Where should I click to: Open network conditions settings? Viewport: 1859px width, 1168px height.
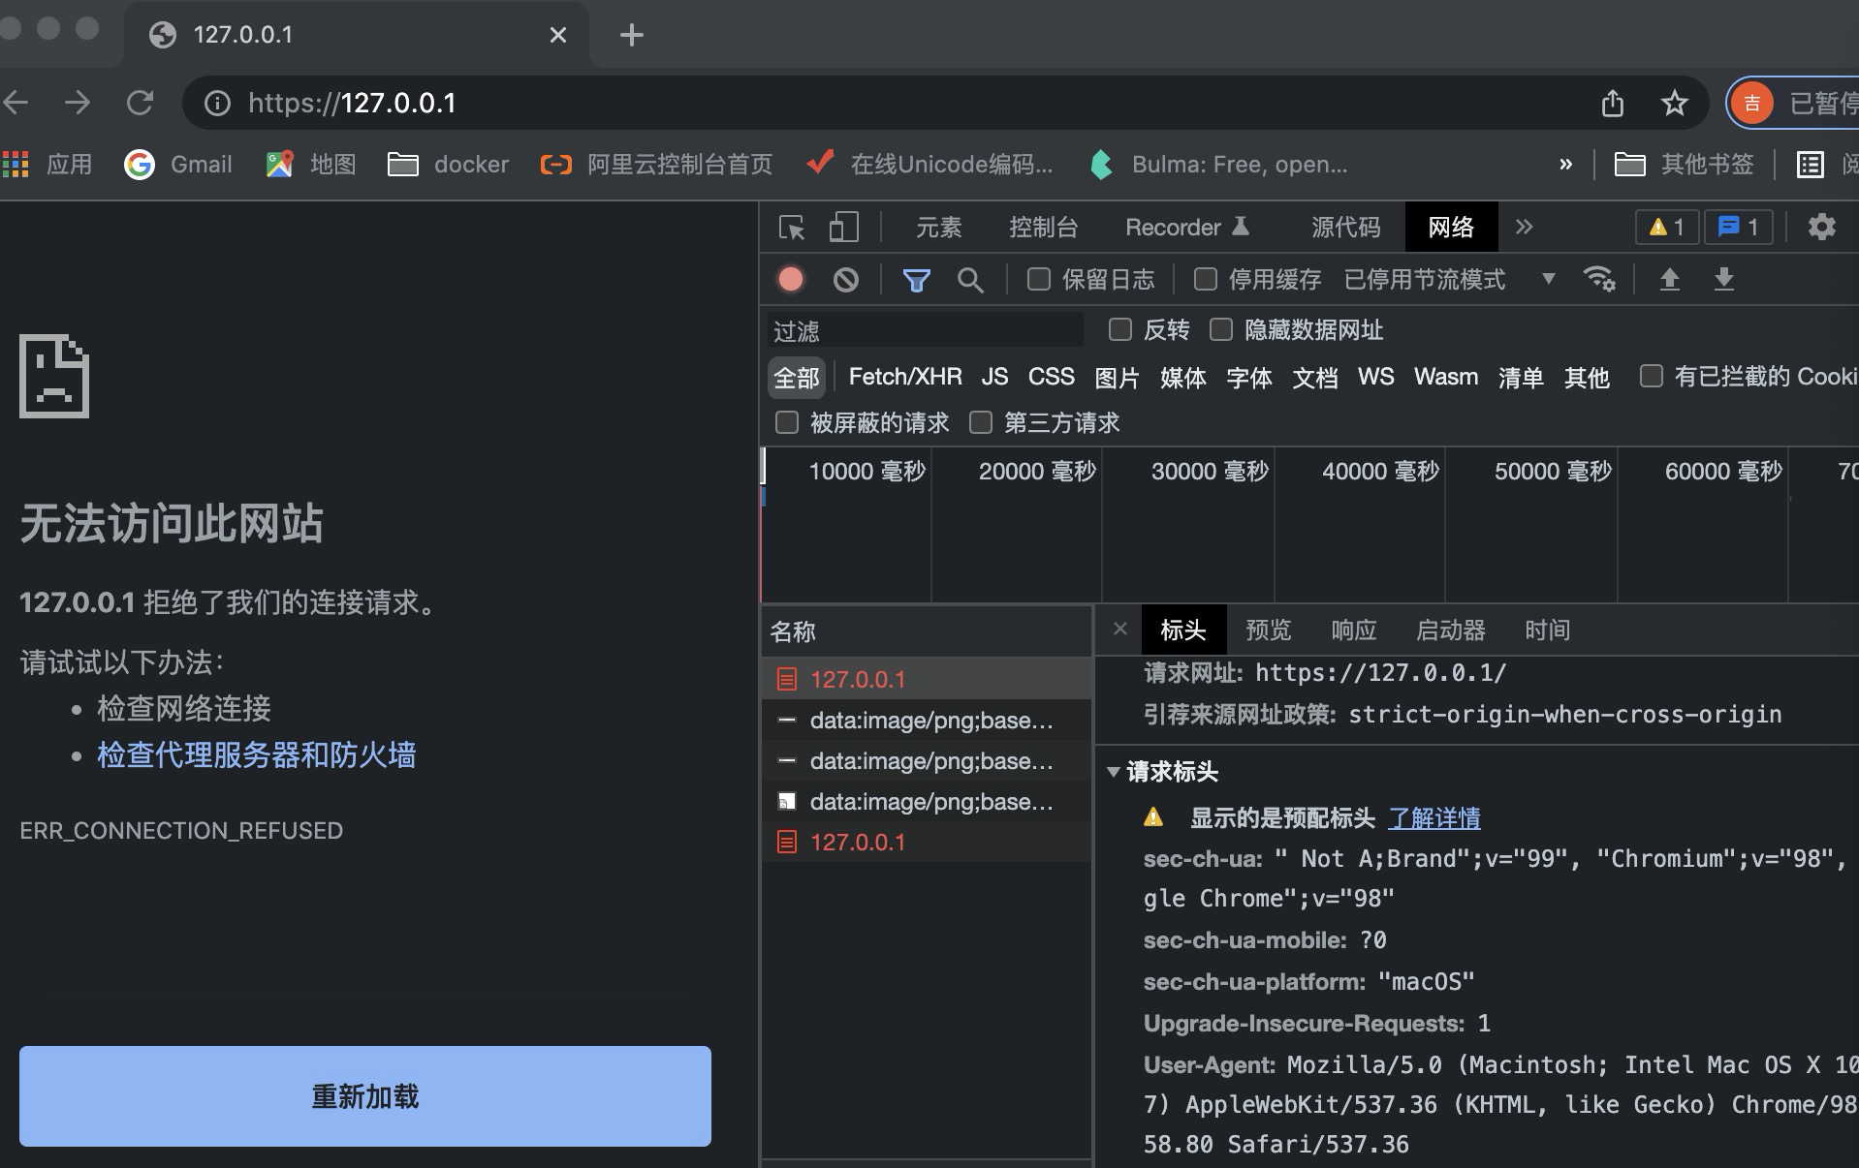1599,279
